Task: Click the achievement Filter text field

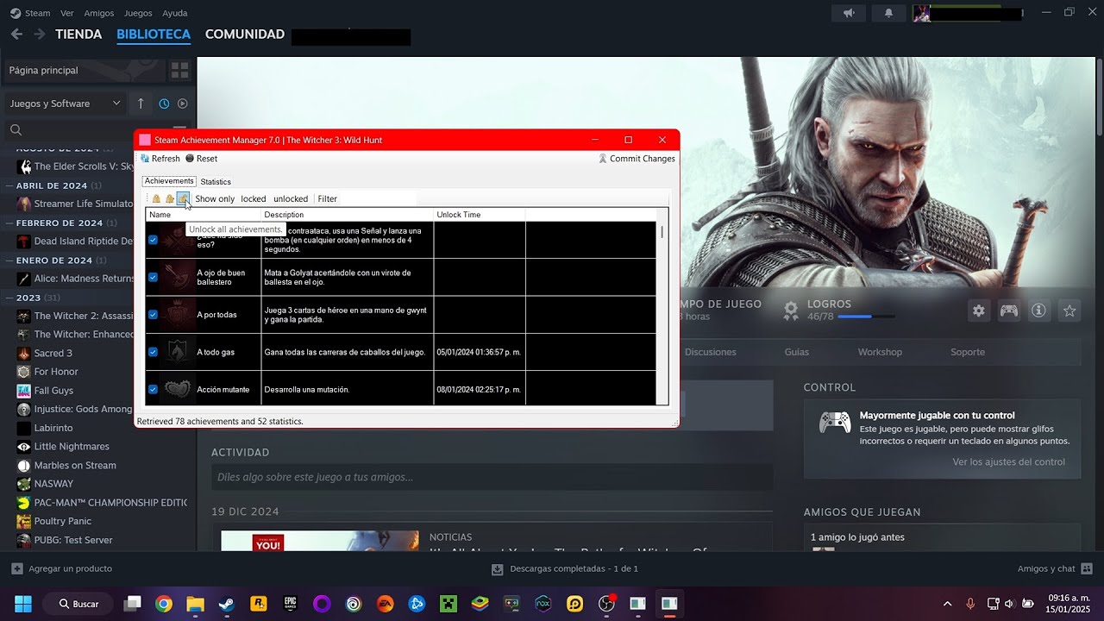Action: coord(378,198)
